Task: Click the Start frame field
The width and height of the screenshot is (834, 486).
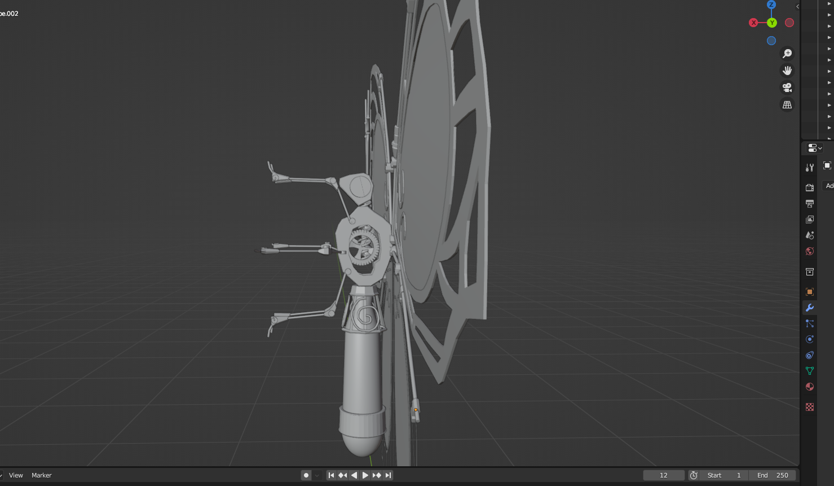Action: point(725,475)
